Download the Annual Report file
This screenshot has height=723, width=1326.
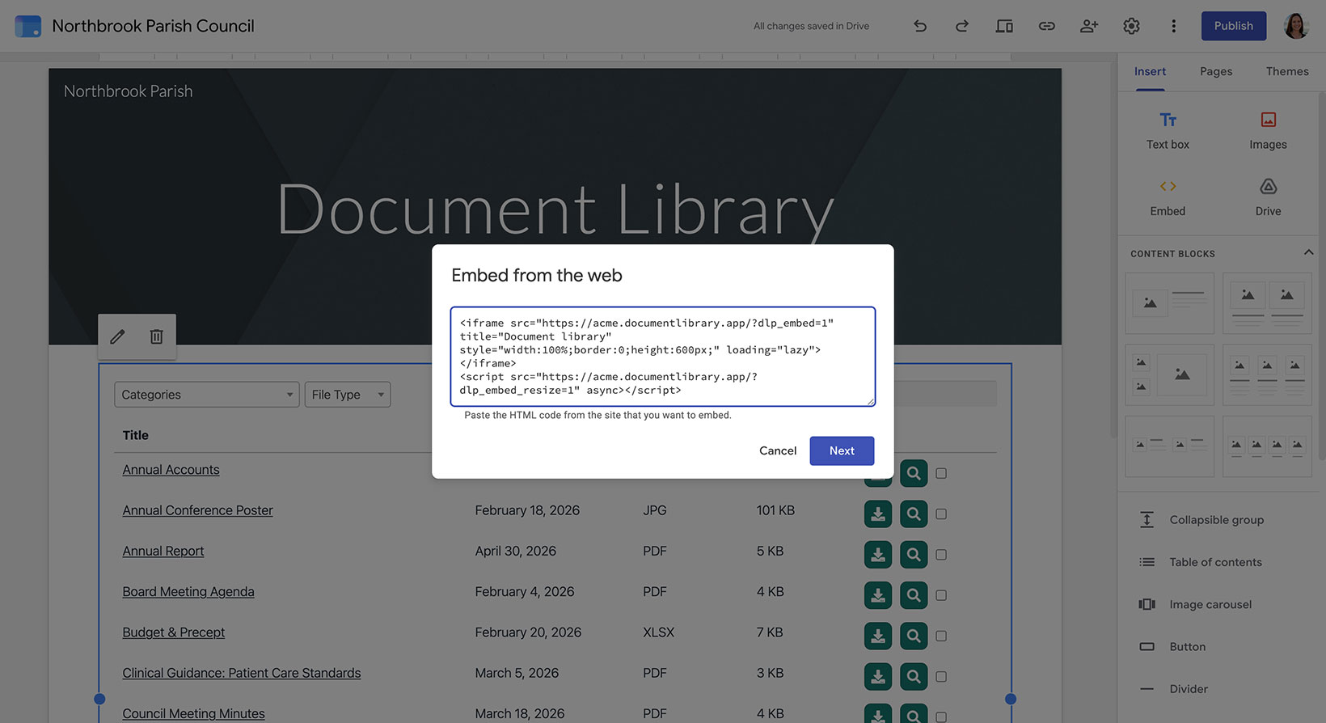(x=878, y=554)
